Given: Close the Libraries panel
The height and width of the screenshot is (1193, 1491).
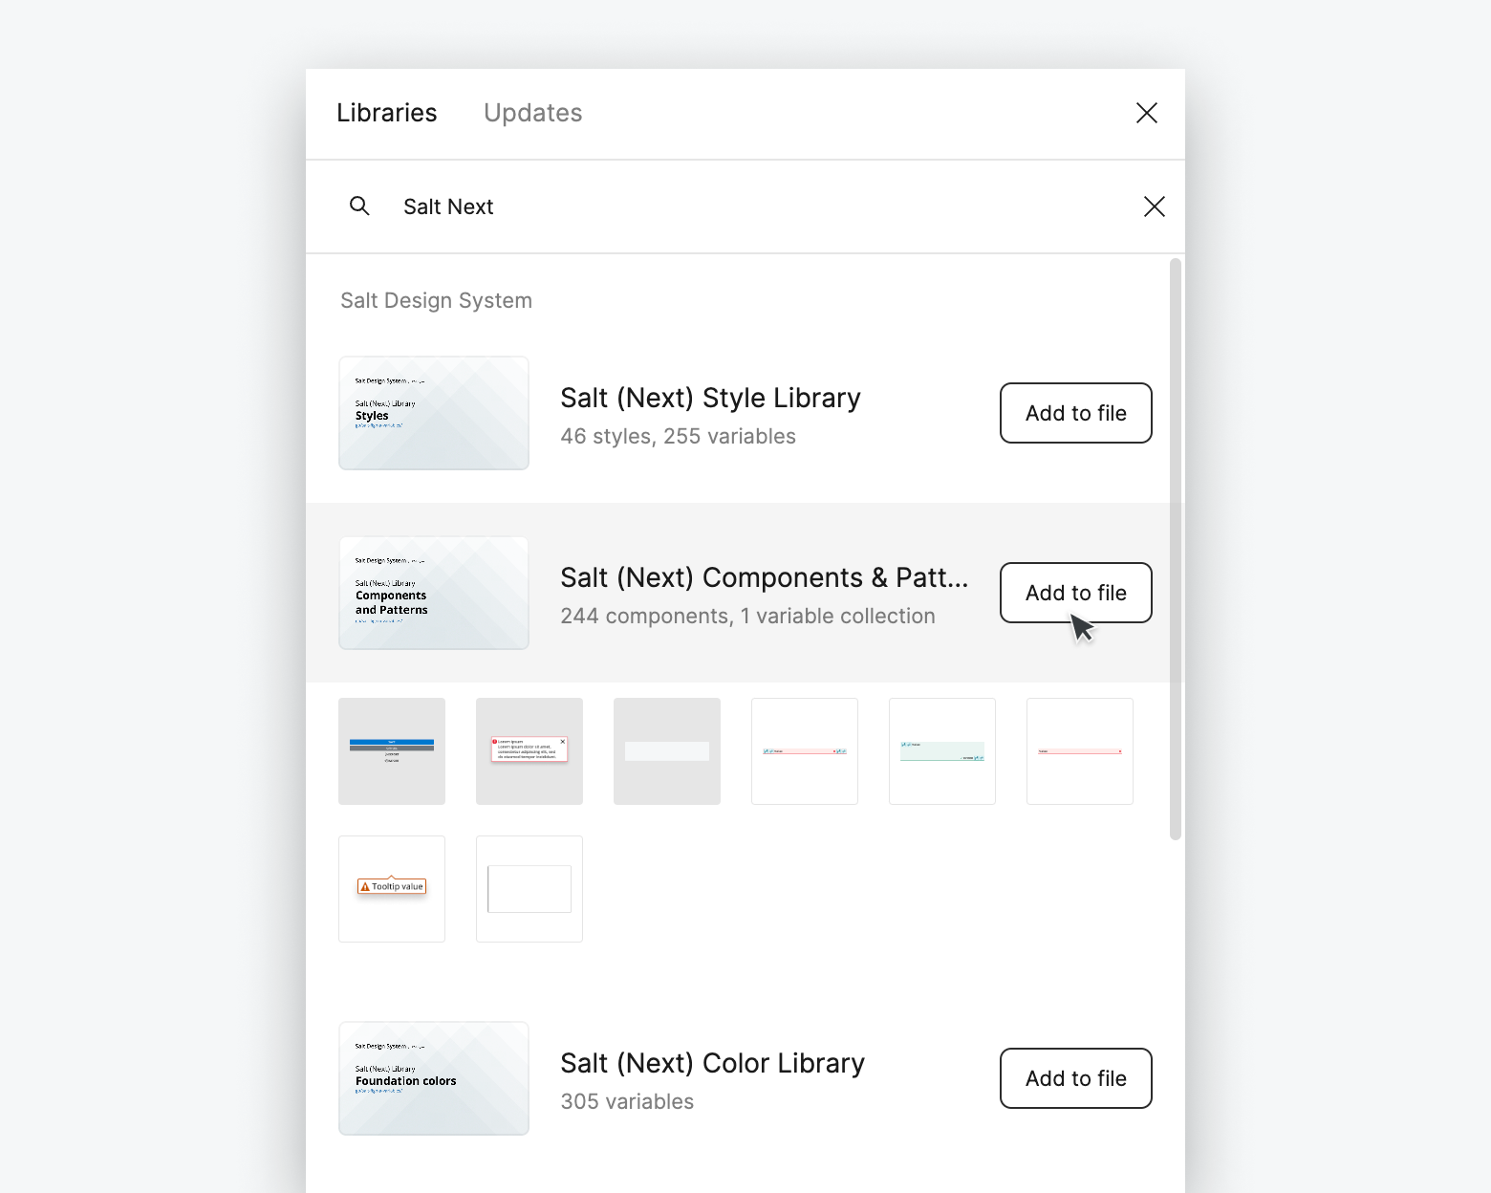Looking at the screenshot, I should pos(1146,113).
